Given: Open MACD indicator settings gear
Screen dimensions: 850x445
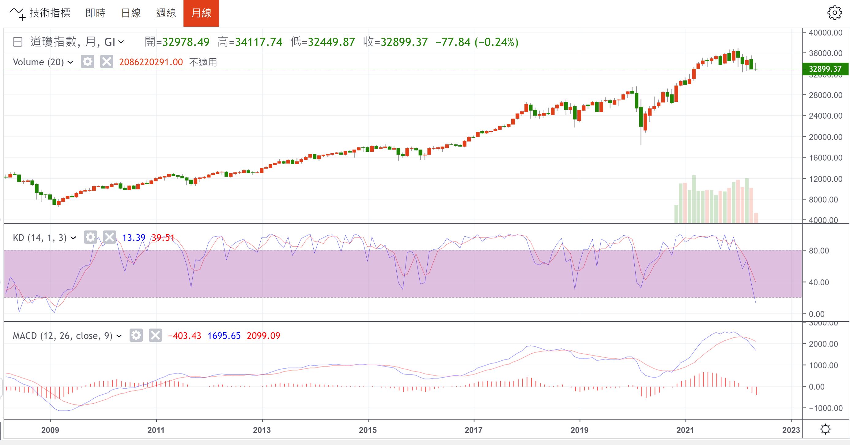Looking at the screenshot, I should 136,335.
